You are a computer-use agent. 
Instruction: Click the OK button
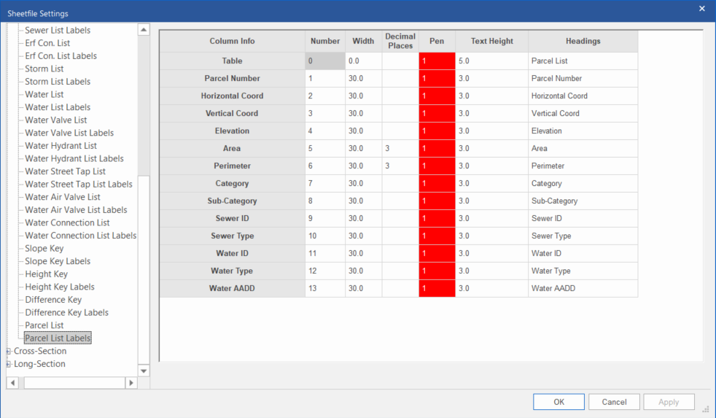coord(559,402)
